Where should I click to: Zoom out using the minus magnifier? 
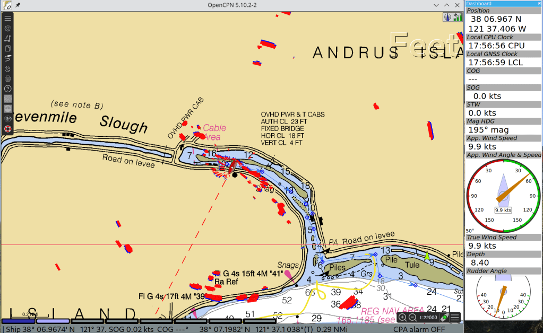point(412,318)
